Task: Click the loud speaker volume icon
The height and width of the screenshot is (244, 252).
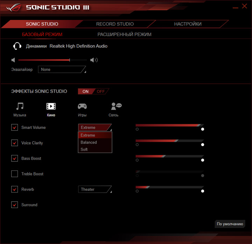Action: pyautogui.click(x=94, y=60)
